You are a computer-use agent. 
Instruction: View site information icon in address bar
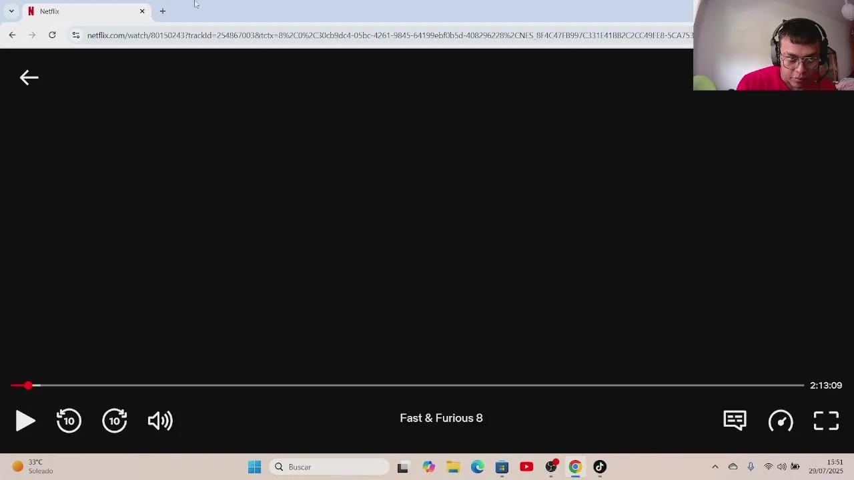(x=76, y=35)
